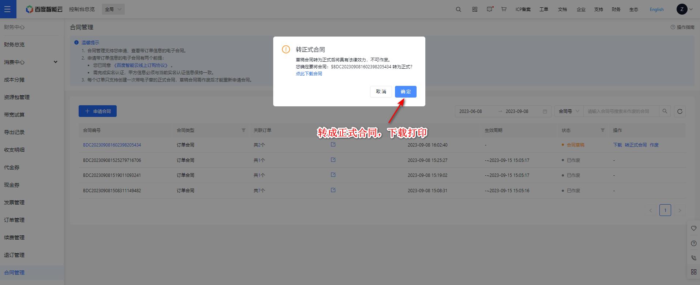Viewport: 700px width, 285px height.
Task: Click the phone support icon on right edge
Action: tap(693, 258)
